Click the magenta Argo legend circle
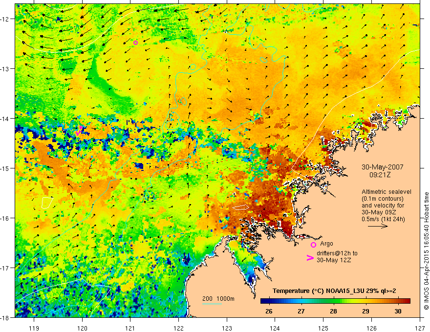The height and width of the screenshot is (332, 430). 313,245
